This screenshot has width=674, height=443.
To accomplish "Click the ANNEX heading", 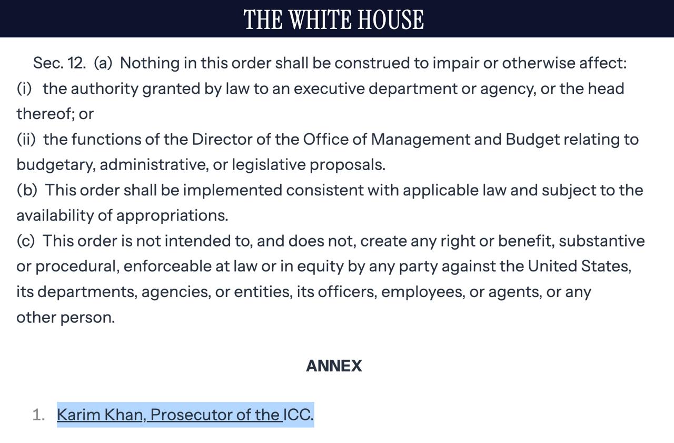I will point(333,366).
